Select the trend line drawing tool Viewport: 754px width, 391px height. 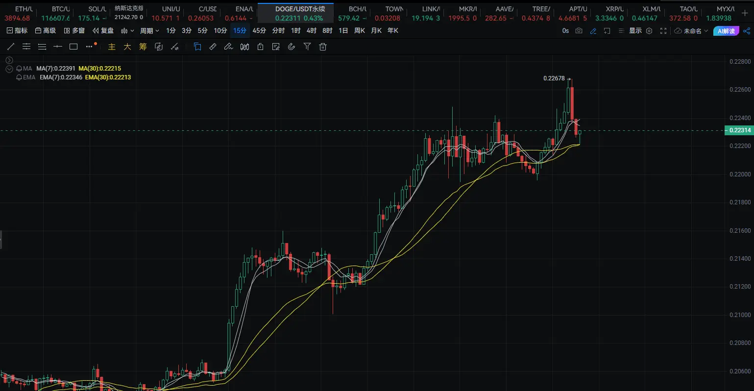(x=11, y=47)
